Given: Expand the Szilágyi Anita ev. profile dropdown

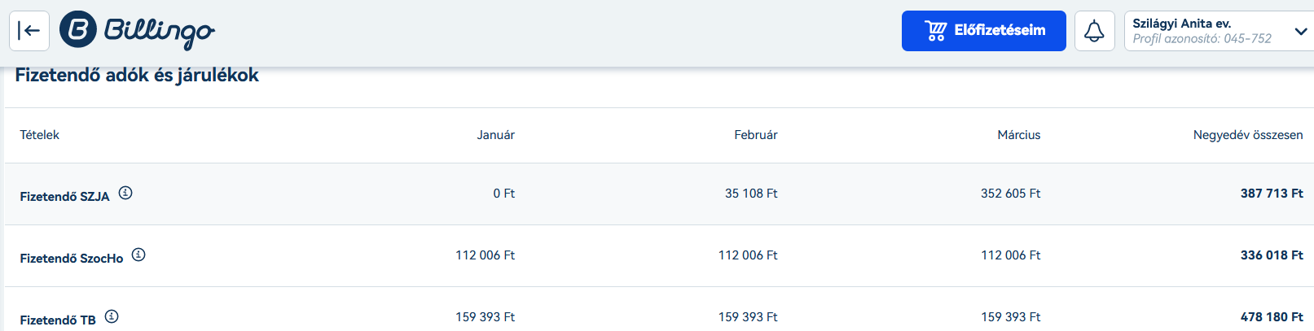Looking at the screenshot, I should (x=1219, y=31).
